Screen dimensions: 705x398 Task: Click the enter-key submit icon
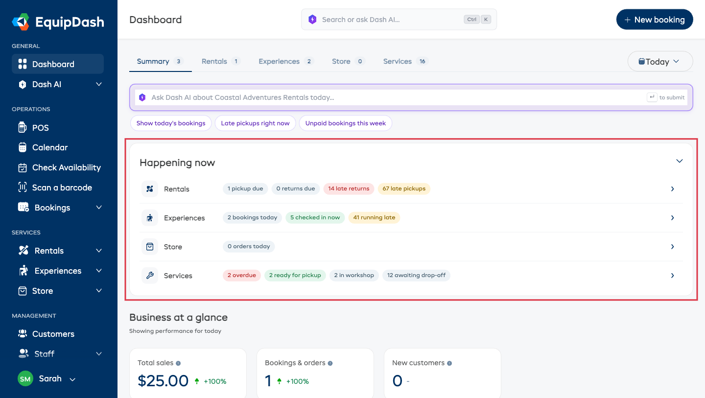[652, 97]
